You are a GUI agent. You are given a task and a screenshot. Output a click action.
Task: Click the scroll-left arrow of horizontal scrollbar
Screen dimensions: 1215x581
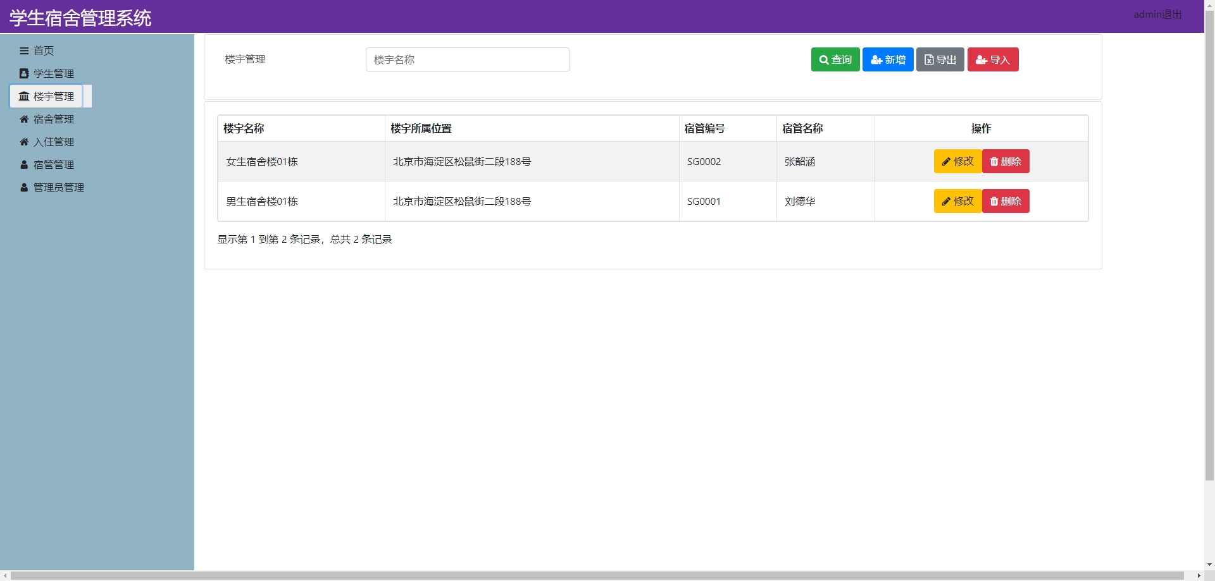coord(5,576)
